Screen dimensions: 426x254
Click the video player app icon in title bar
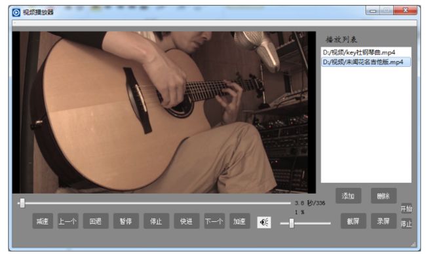(x=16, y=12)
